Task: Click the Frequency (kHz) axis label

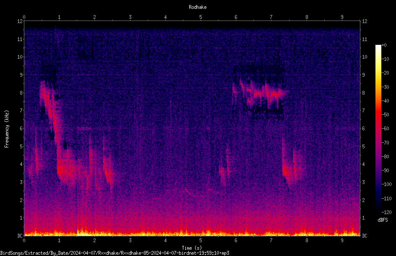Action: (x=7, y=129)
